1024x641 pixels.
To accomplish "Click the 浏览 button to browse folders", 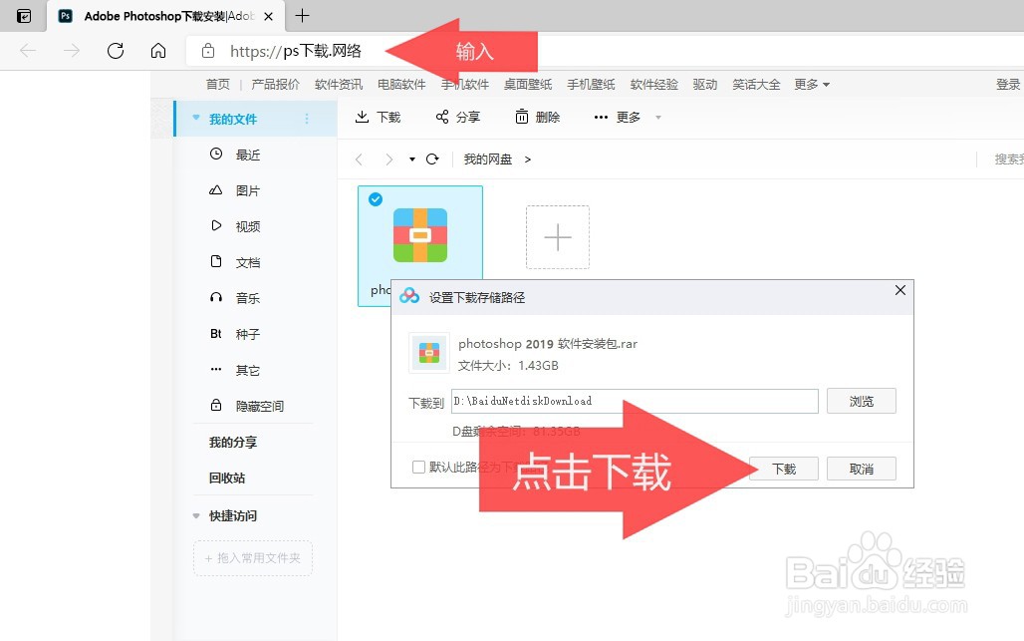I will 861,401.
